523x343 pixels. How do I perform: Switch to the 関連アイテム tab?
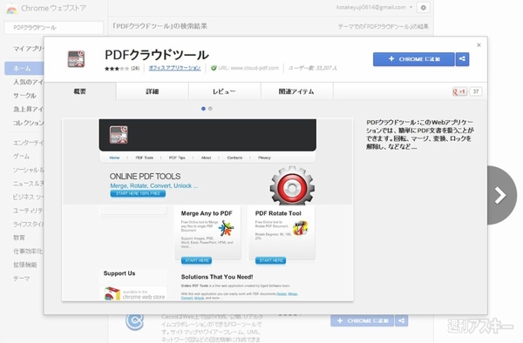[296, 91]
